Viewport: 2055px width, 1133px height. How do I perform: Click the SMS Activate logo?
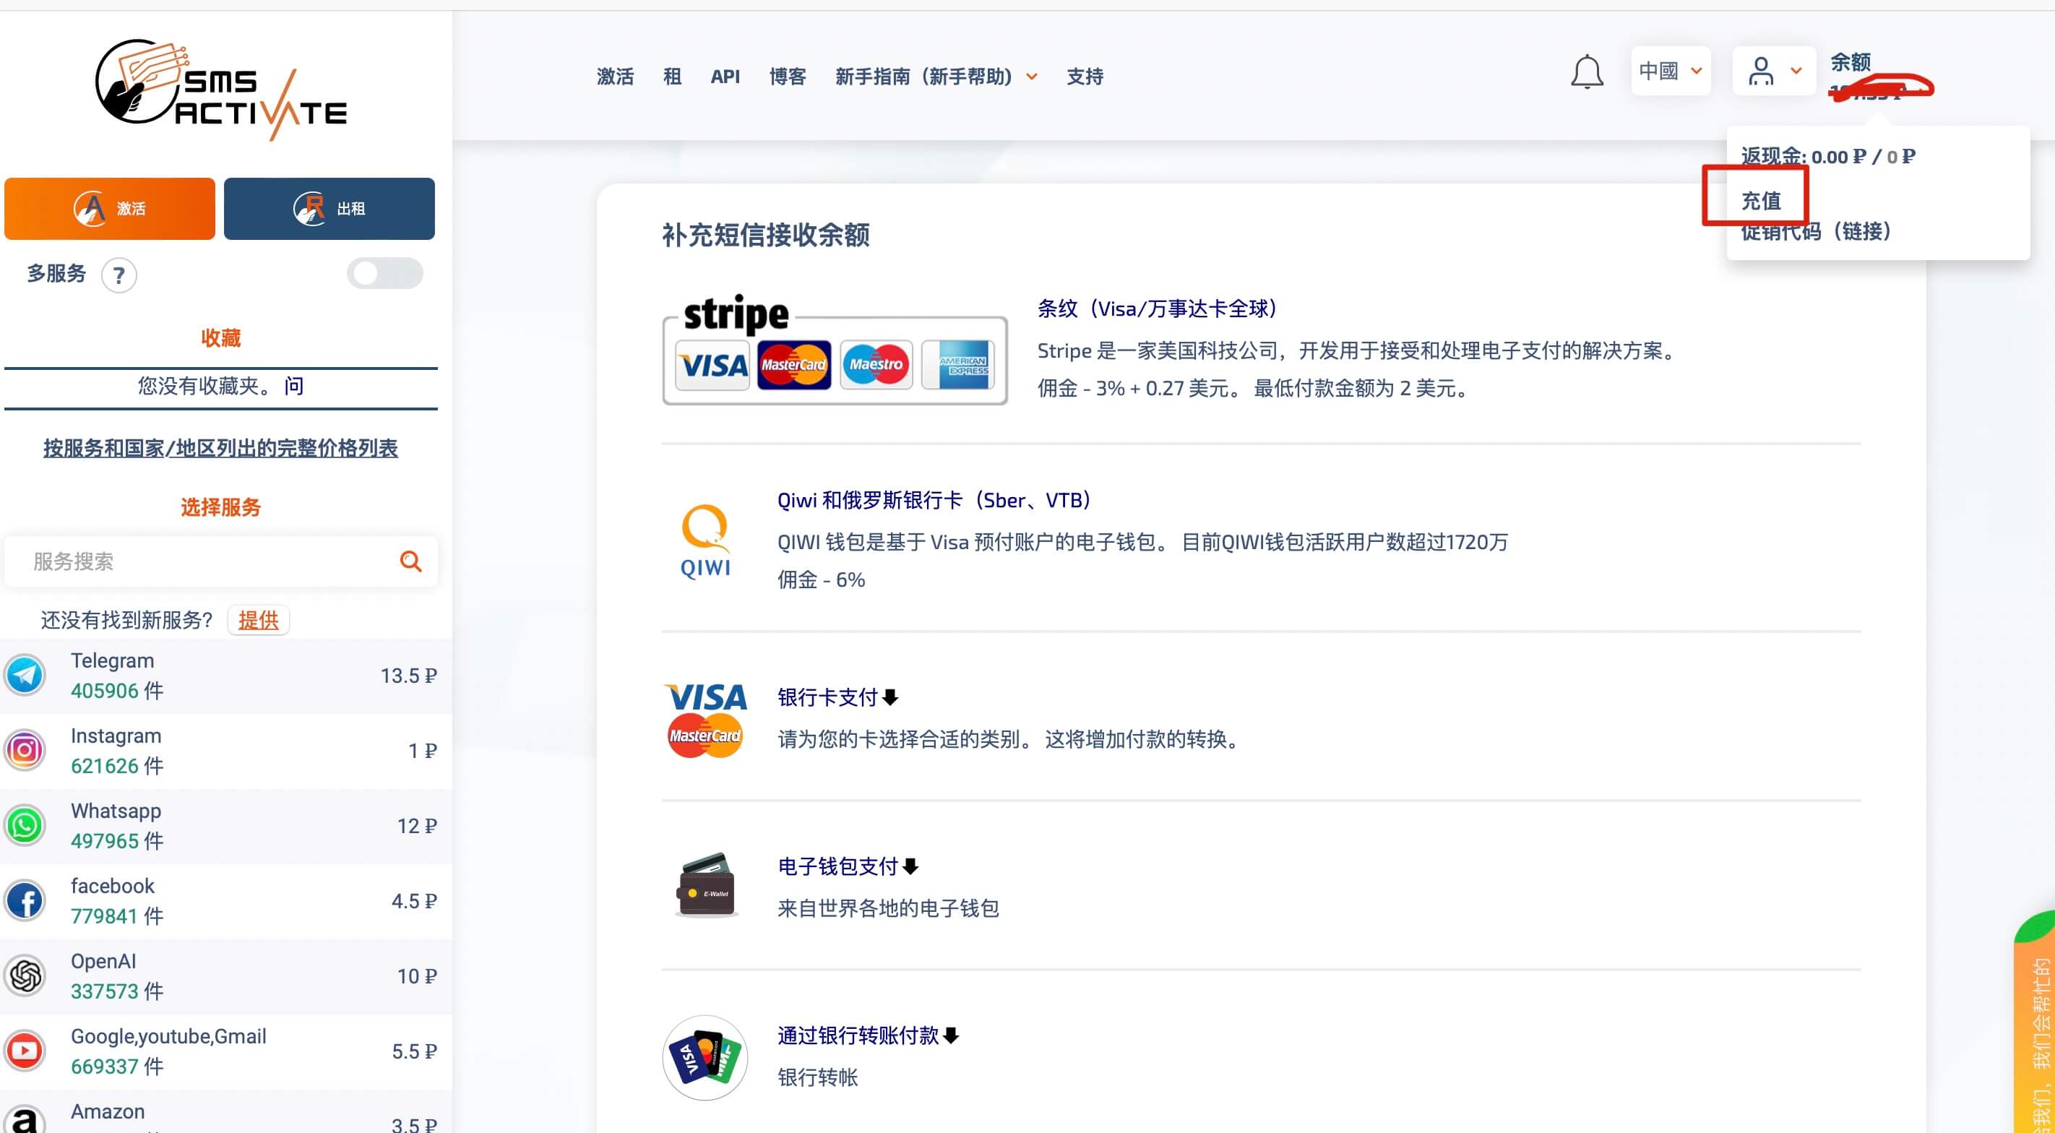[x=221, y=90]
